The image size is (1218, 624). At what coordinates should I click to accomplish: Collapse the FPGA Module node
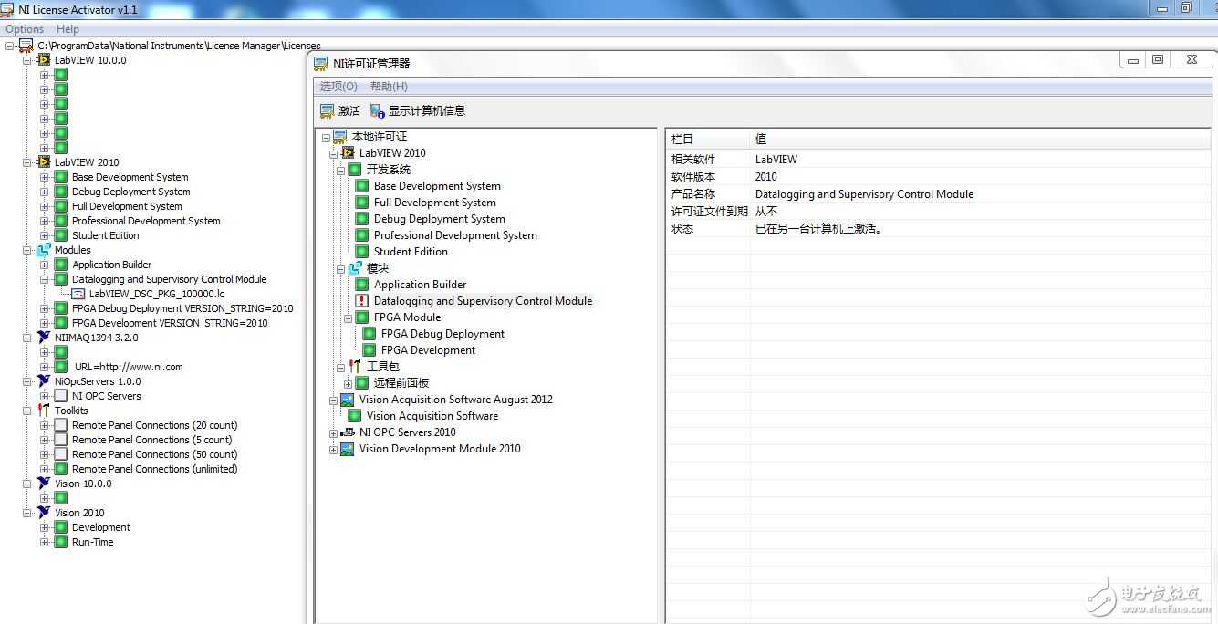pyautogui.click(x=349, y=317)
